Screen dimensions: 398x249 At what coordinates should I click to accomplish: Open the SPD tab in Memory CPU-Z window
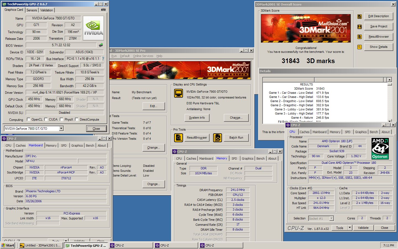pyautogui.click(x=234, y=159)
